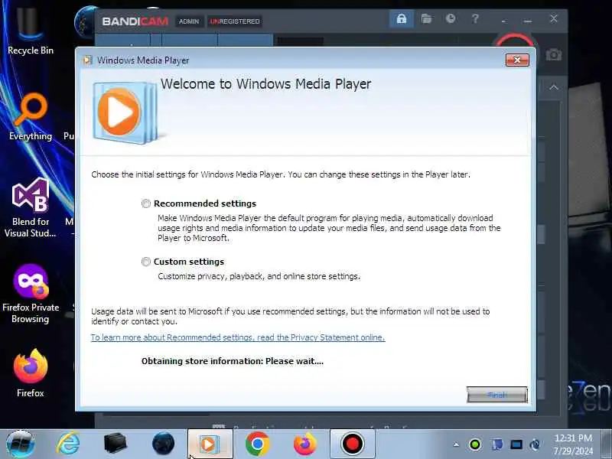The image size is (612, 459).
Task: Click the Bandicam clock schedule icon
Action: (451, 18)
